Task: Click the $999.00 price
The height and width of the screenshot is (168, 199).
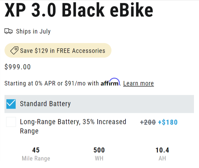Action: (x=18, y=67)
